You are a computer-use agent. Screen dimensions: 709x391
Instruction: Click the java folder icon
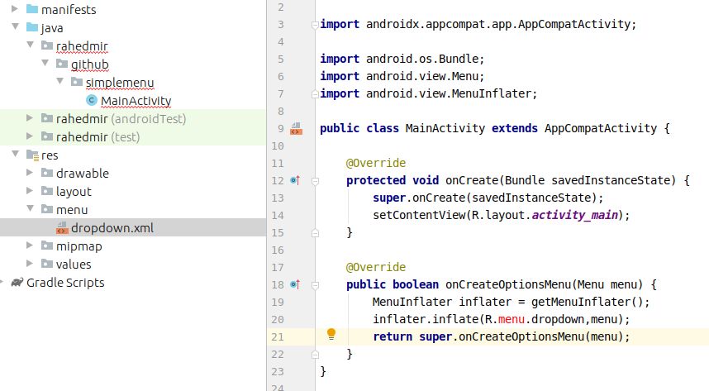click(32, 27)
